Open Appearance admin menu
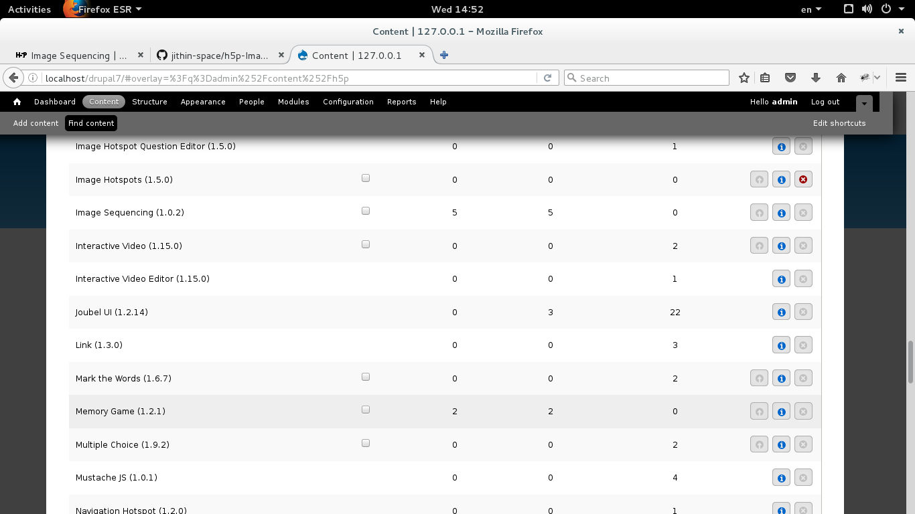This screenshot has width=915, height=514. (x=203, y=102)
